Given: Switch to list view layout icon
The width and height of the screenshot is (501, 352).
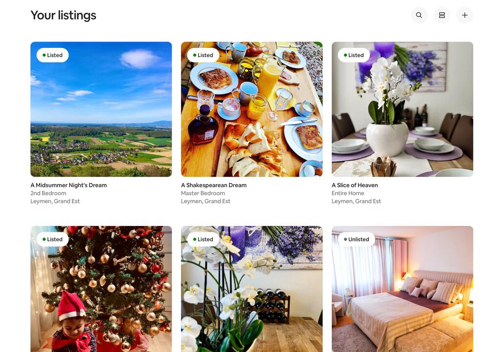Looking at the screenshot, I should tap(442, 15).
